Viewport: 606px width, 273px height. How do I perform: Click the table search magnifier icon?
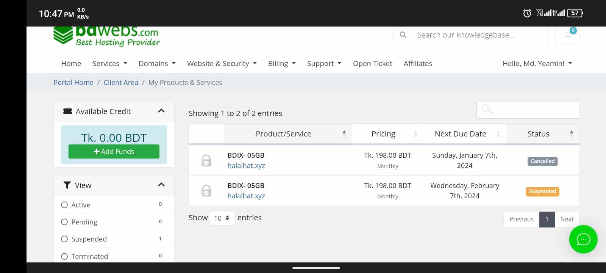coord(487,109)
